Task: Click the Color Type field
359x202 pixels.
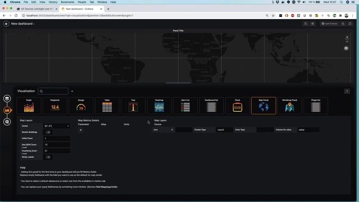Action: 265,130
